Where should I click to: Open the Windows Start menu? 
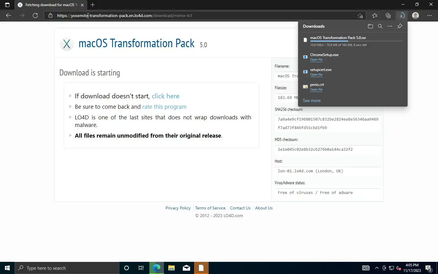tap(7, 268)
